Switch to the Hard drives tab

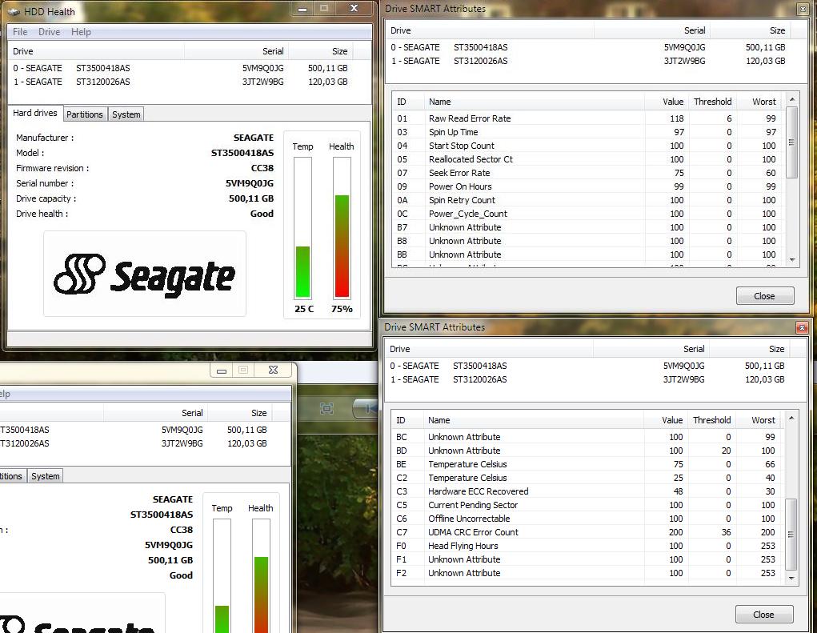click(35, 113)
